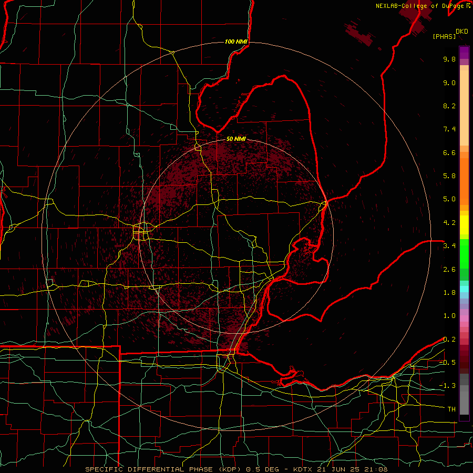This screenshot has width=473, height=473.
Task: Click the 100 NMI range ring label
Action: coord(236,42)
